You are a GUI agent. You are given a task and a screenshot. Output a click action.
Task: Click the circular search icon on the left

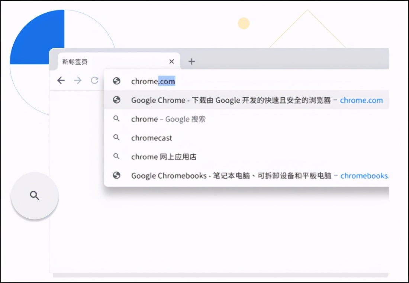point(35,196)
